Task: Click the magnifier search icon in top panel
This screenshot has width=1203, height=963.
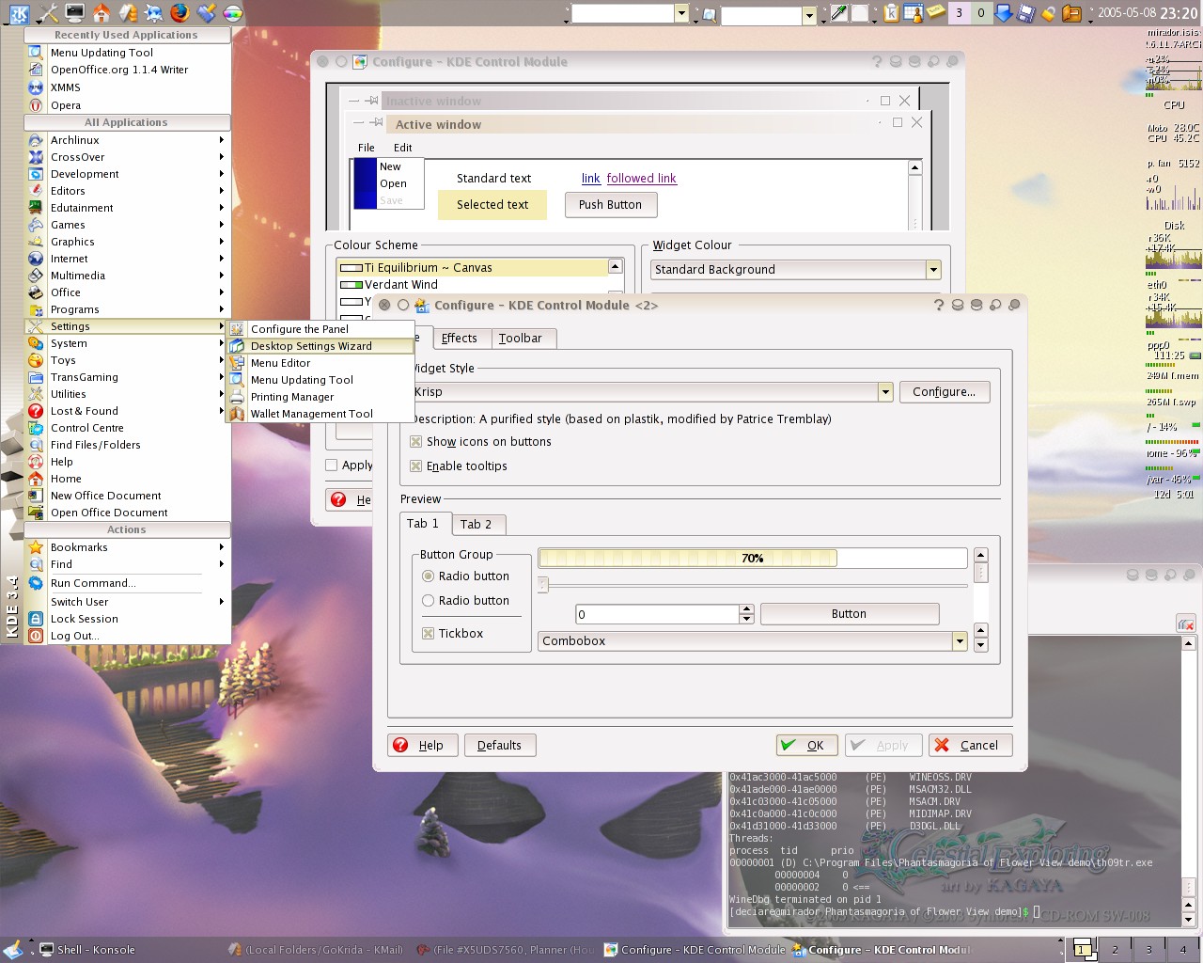Action: (x=710, y=15)
